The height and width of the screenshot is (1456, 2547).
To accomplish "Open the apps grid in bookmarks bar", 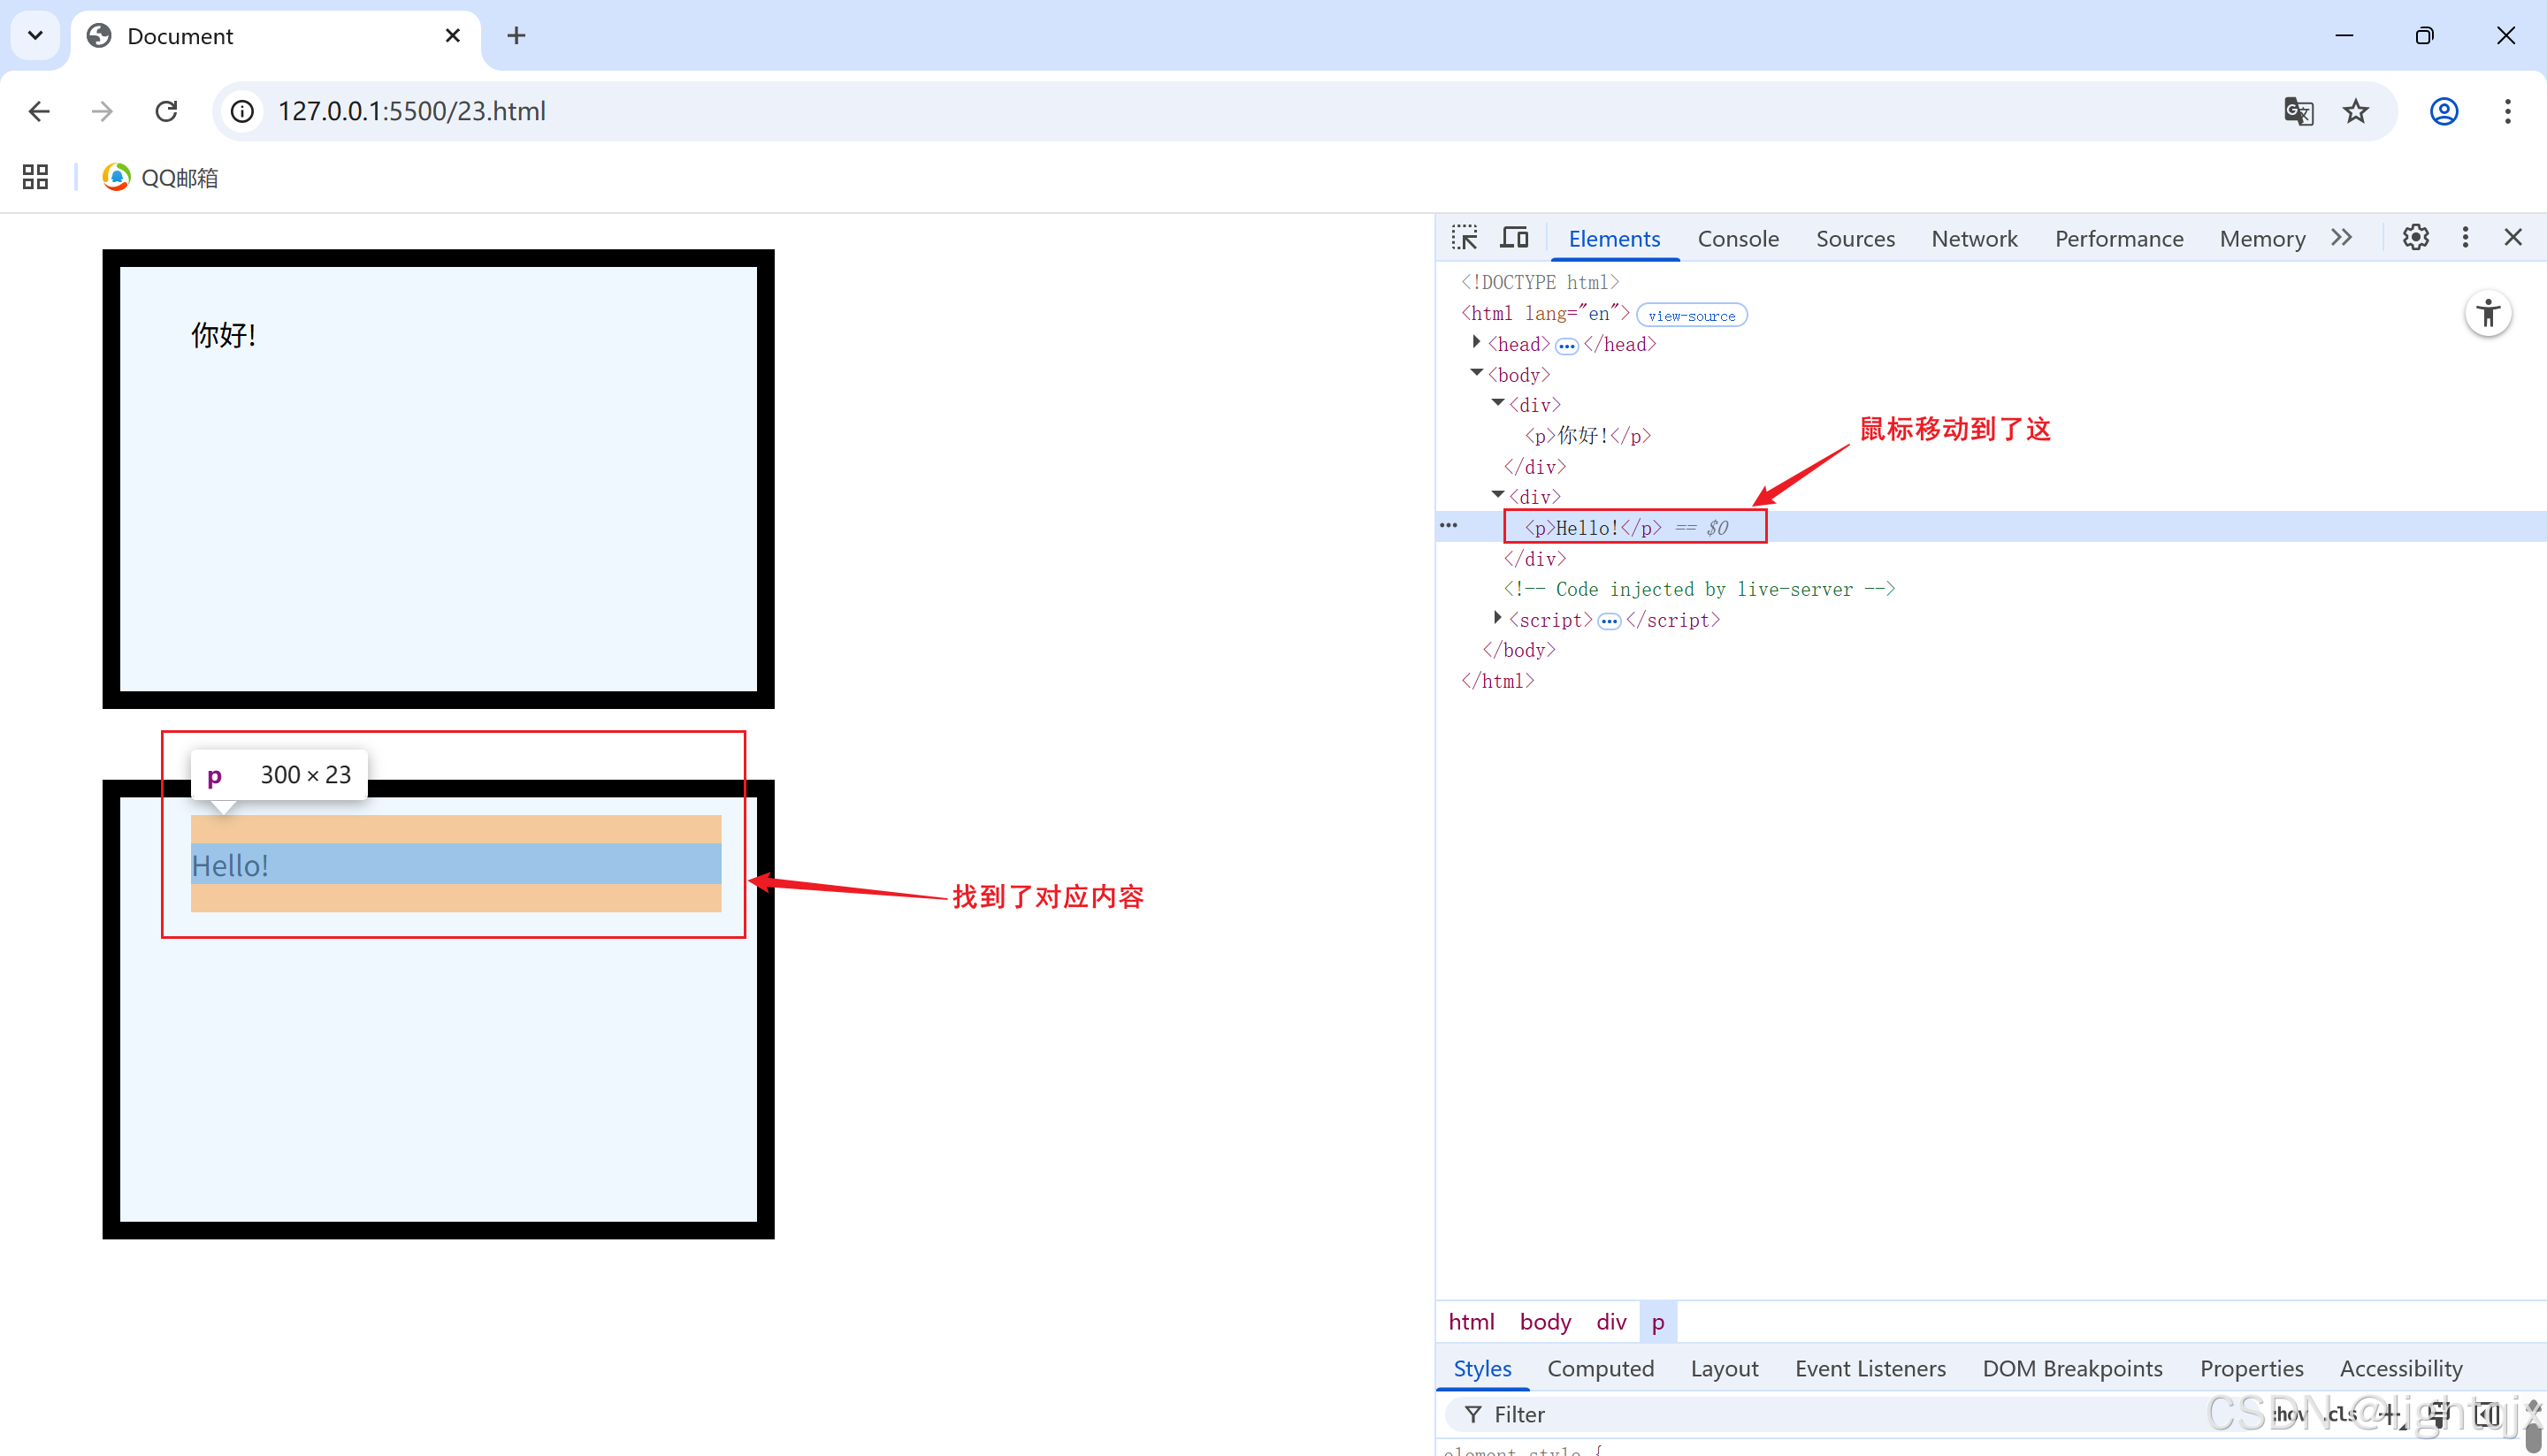I will 36,177.
